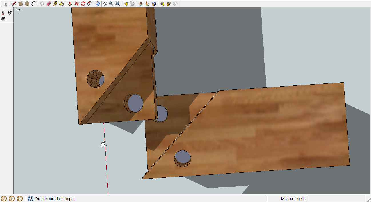Click Zoom Extents icon
Image resolution: width=371 pixels, height=202 pixels.
(x=118, y=4)
